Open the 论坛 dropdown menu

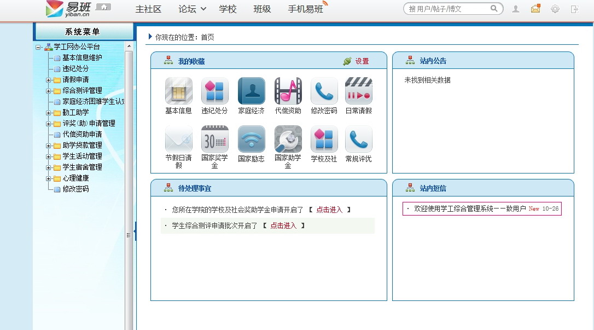coord(193,9)
